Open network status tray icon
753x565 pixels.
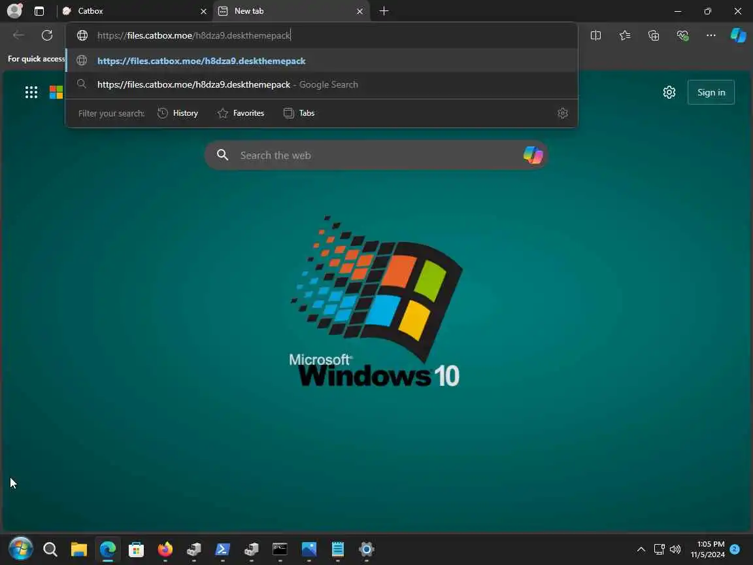pyautogui.click(x=659, y=549)
